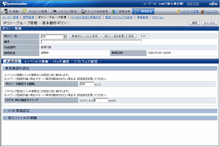Select ポリシーグループ管理 in submenu
220x147 pixels.
tap(52, 17)
